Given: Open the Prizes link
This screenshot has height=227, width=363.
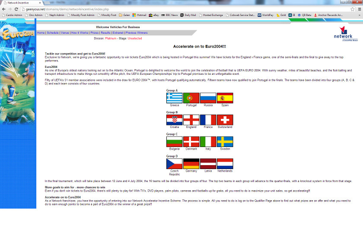Looking at the screenshot, I should (x=95, y=33).
